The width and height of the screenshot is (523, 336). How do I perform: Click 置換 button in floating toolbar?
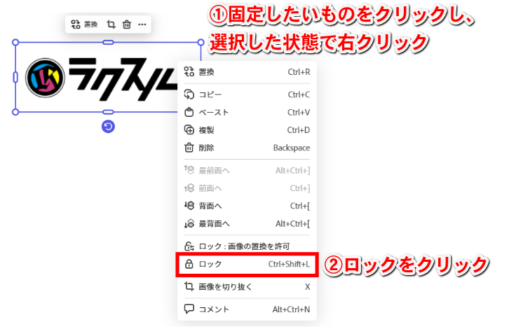pyautogui.click(x=85, y=24)
